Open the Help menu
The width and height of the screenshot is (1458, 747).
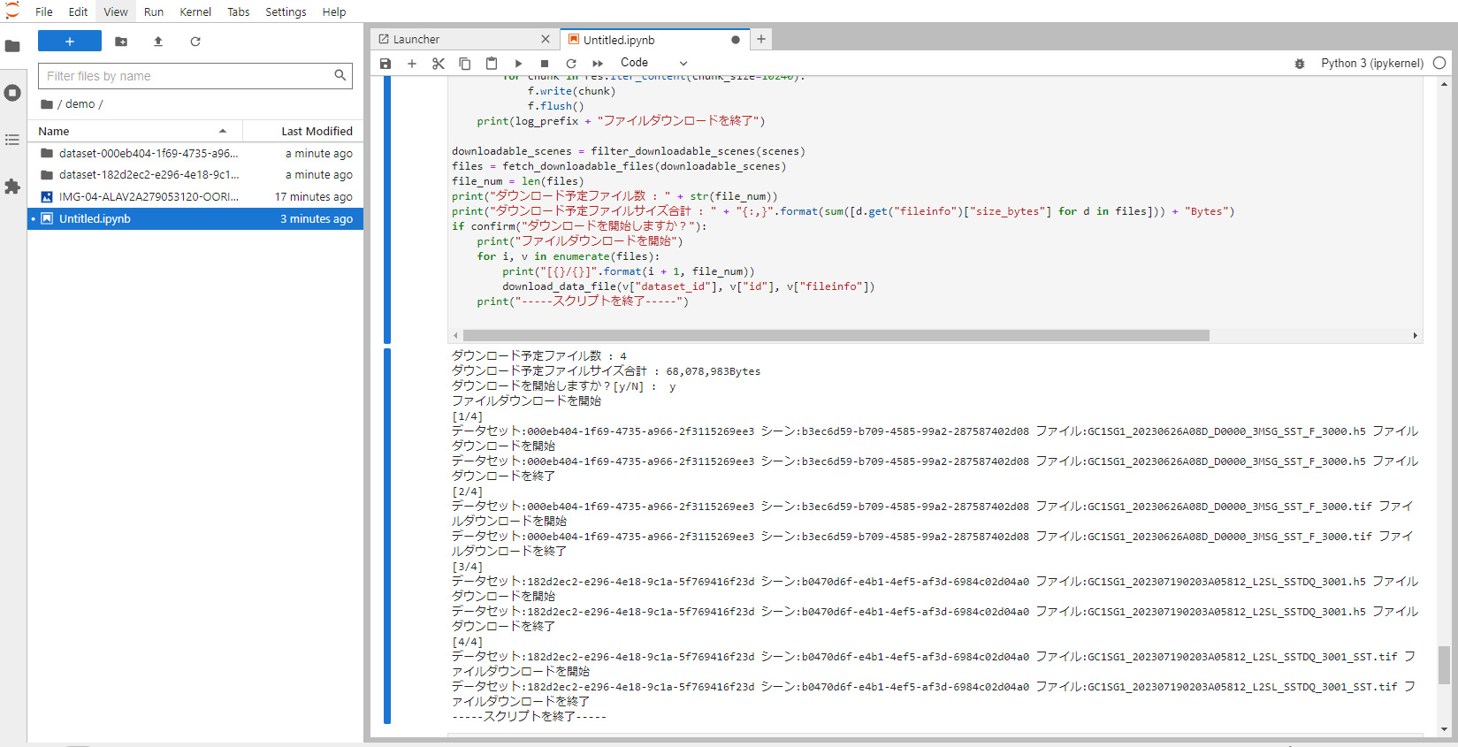(x=334, y=11)
